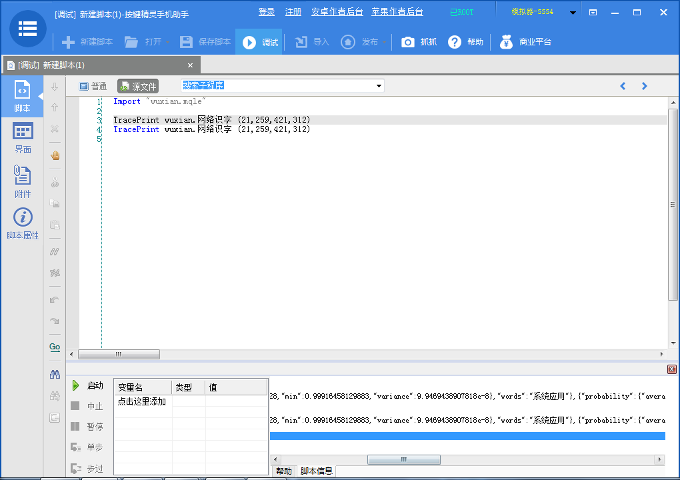680x480 pixels.
Task: Click the editor vertical scrollbar thumb
Action: coord(673,205)
